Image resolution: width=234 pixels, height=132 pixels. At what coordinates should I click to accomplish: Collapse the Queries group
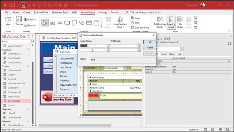click(28, 50)
